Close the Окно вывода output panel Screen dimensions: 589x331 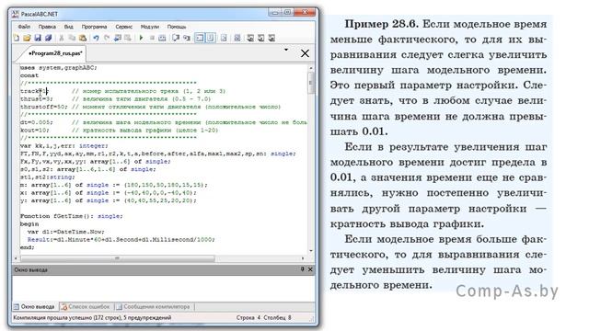click(310, 269)
